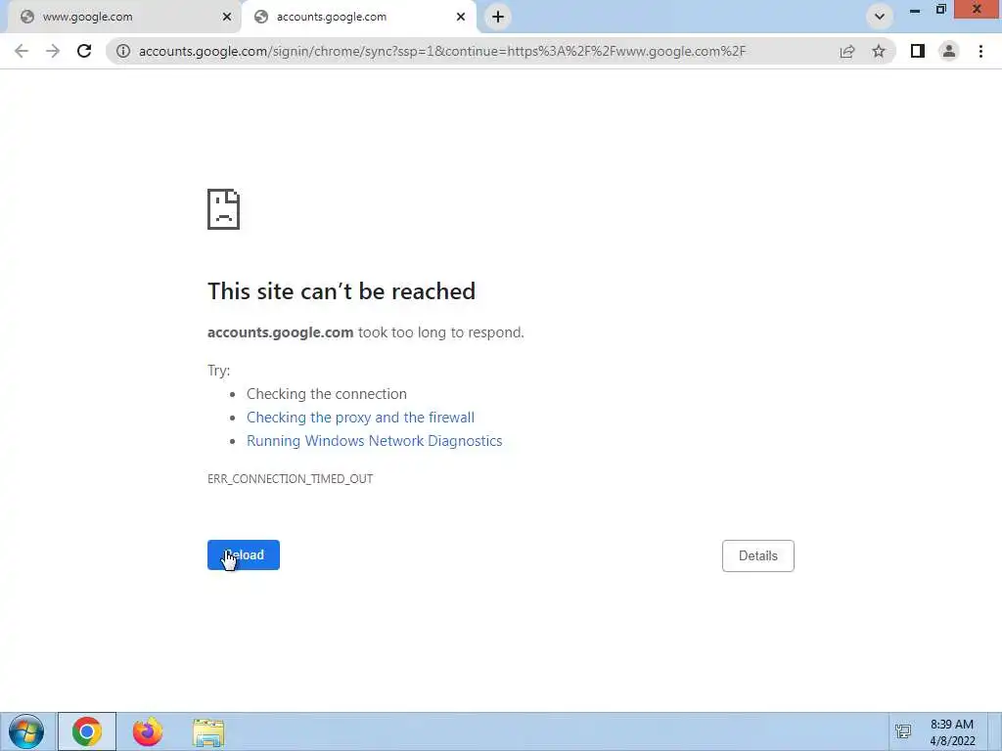
Task: Click the blue Reload button
Action: point(244,555)
